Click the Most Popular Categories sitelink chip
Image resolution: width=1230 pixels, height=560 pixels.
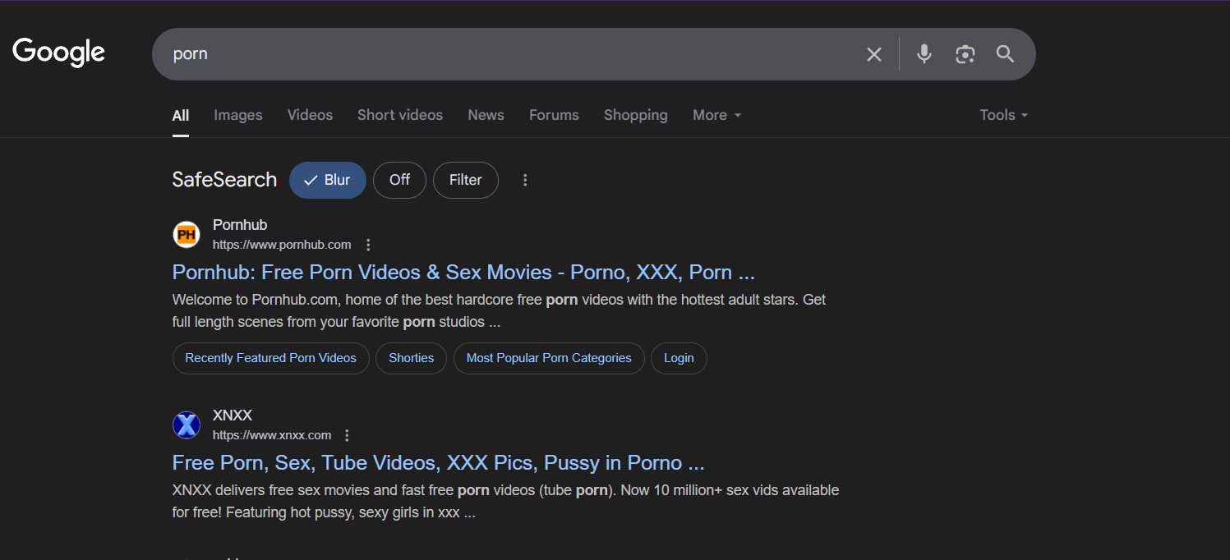pyautogui.click(x=549, y=358)
